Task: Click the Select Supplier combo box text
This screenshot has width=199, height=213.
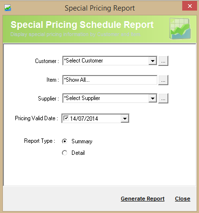Action: [x=105, y=98]
